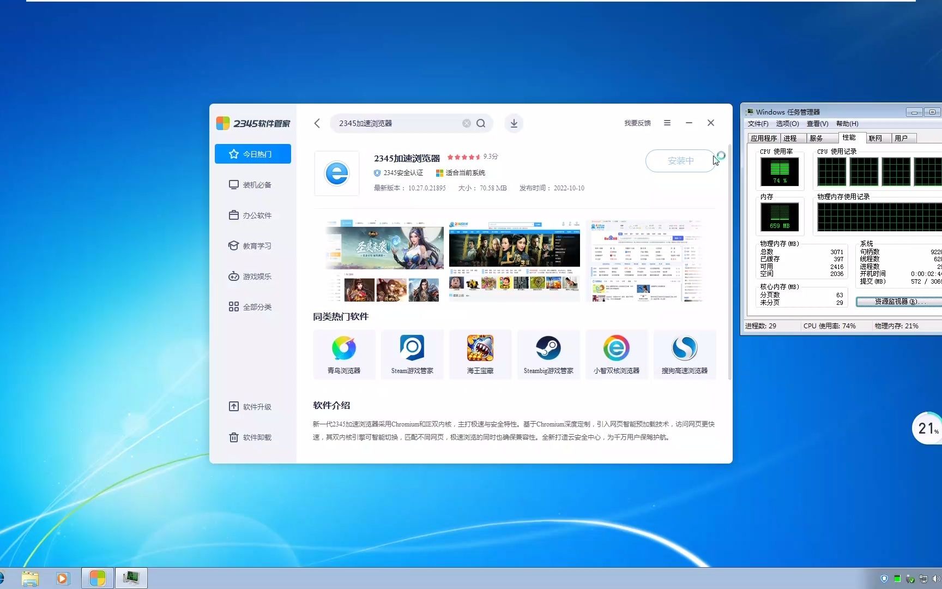Open 办公软件 category
The width and height of the screenshot is (942, 589).
coord(253,215)
